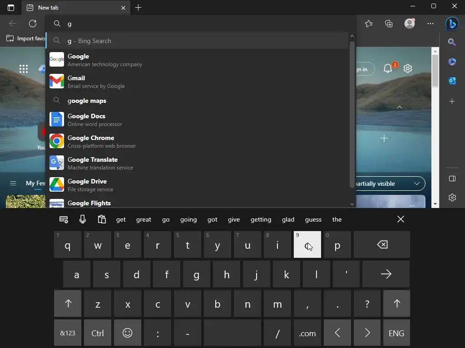The image size is (465, 348).
Task: Click the Favorites star icon in the toolbar
Action: tap(369, 24)
